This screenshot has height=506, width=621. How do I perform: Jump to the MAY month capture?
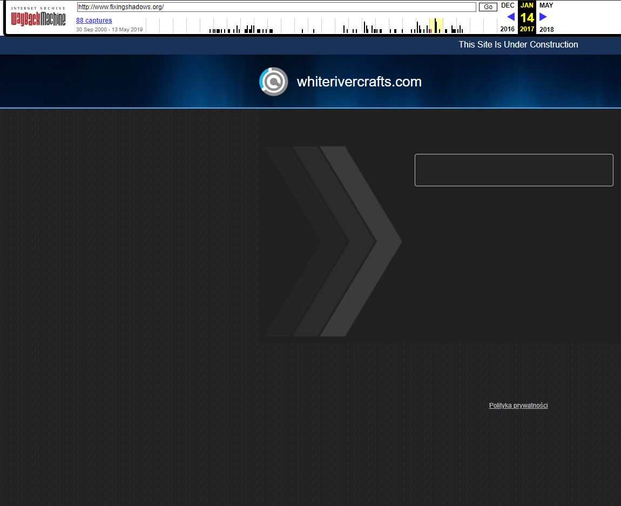pyautogui.click(x=546, y=5)
